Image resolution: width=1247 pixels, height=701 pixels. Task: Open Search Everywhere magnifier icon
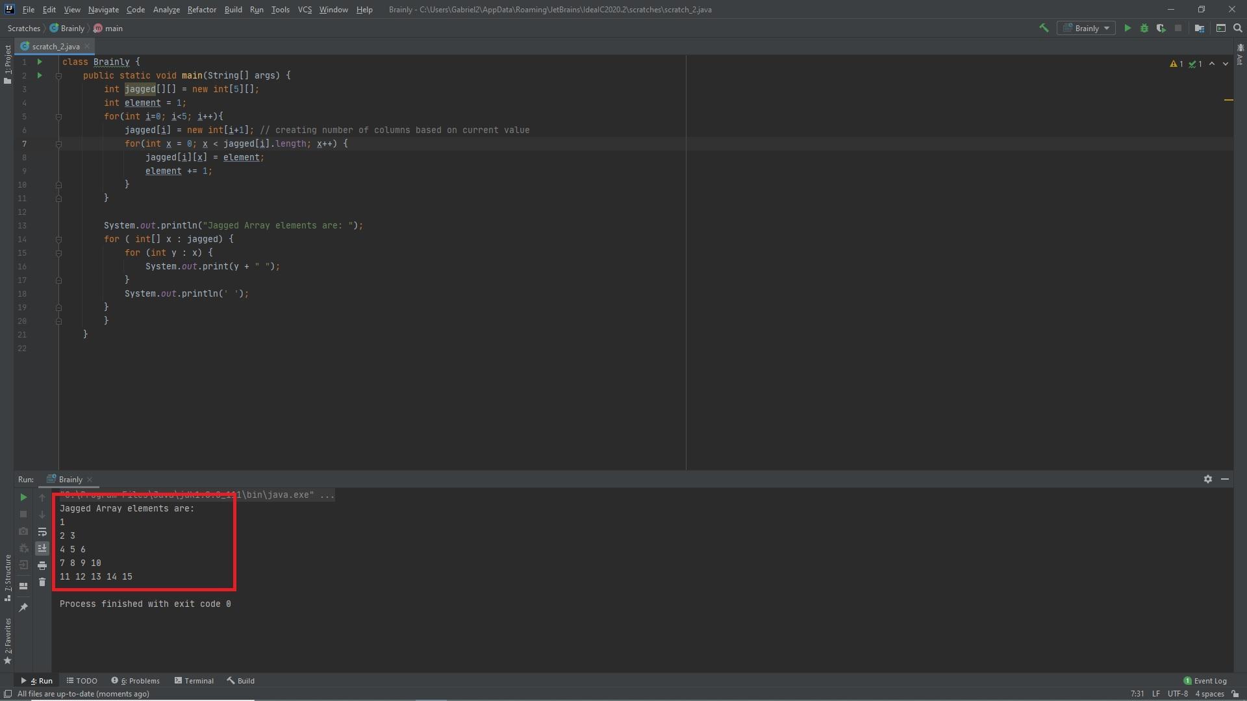[x=1238, y=28]
